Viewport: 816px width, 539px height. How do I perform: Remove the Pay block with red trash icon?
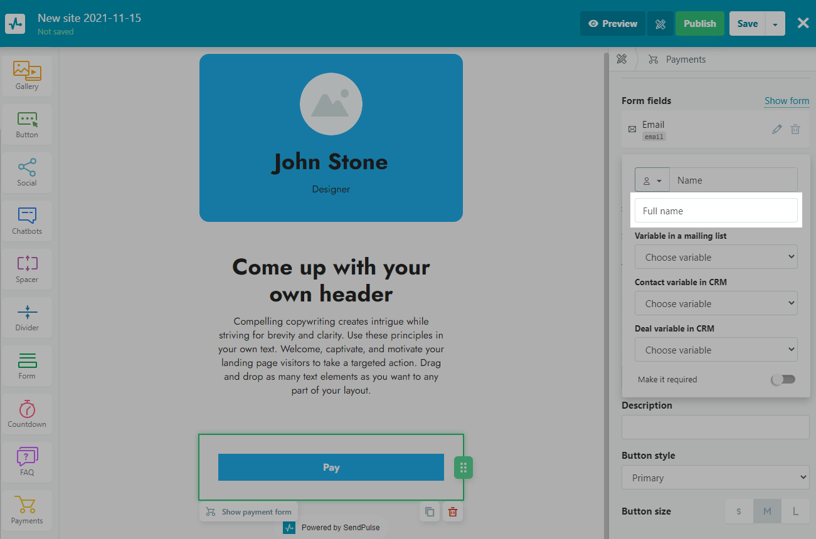[x=452, y=511]
